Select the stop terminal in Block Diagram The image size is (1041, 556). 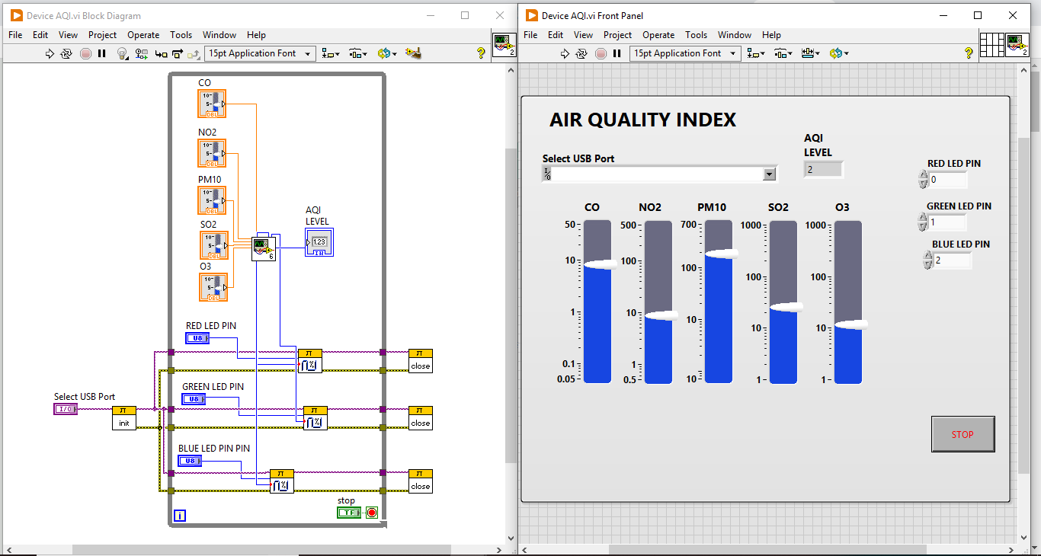click(349, 513)
